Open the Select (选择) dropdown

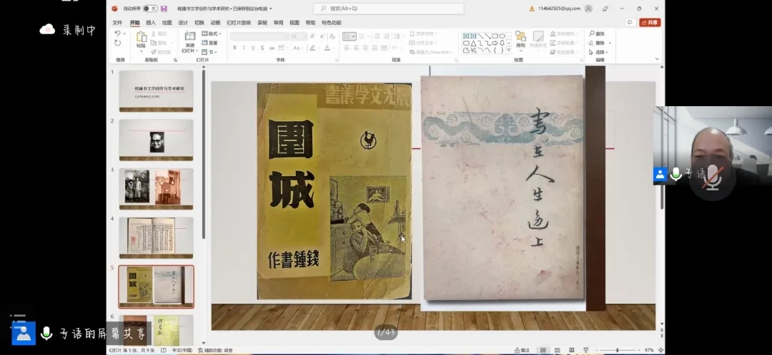pos(598,52)
